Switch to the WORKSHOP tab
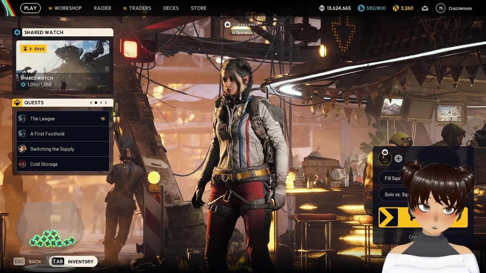Image resolution: width=486 pixels, height=273 pixels. point(68,8)
